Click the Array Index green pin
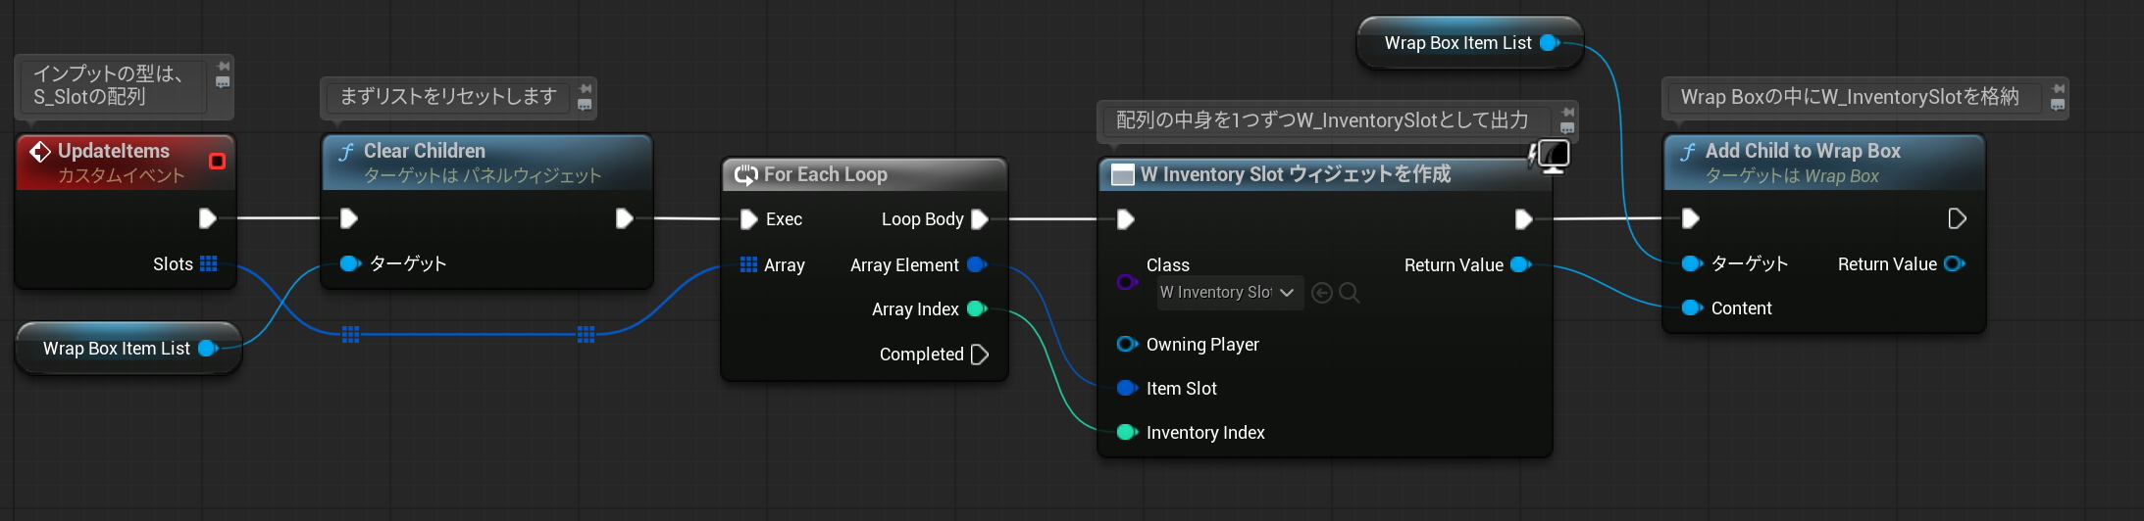Image resolution: width=2144 pixels, height=521 pixels. click(x=976, y=309)
